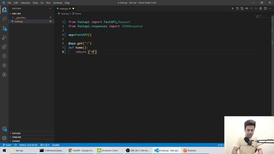Run Python file with play icon
The image size is (274, 154).
click(x=232, y=9)
